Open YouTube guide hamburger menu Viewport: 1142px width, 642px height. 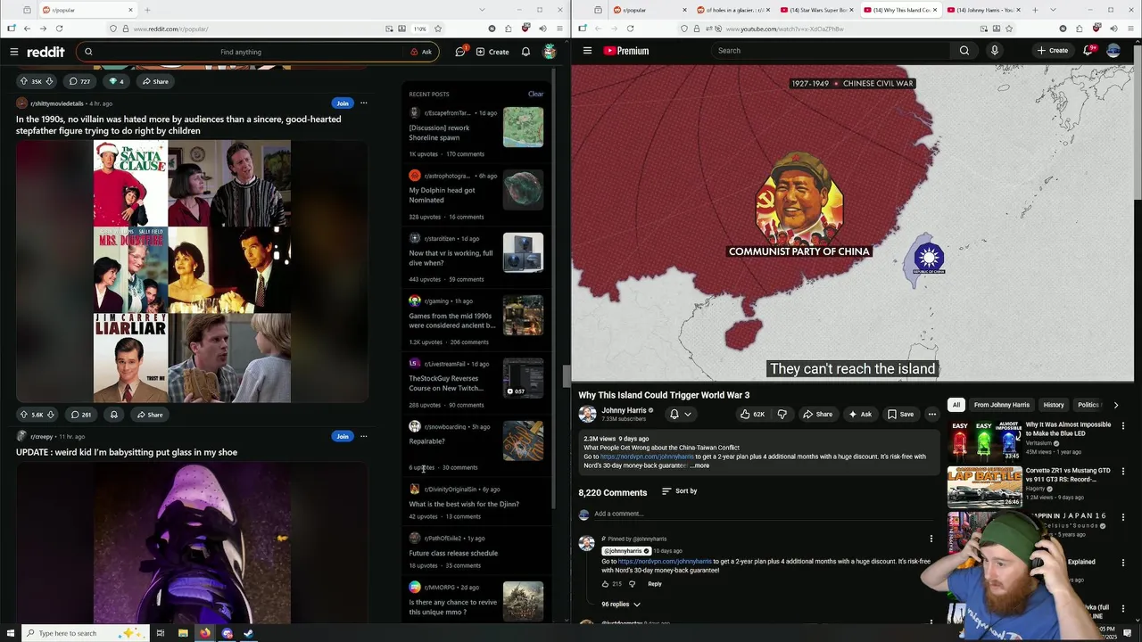point(587,51)
